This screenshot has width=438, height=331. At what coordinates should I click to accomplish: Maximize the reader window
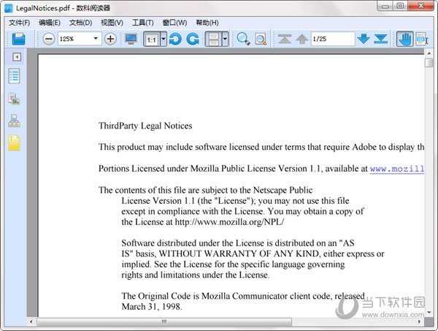pyautogui.click(x=400, y=6)
